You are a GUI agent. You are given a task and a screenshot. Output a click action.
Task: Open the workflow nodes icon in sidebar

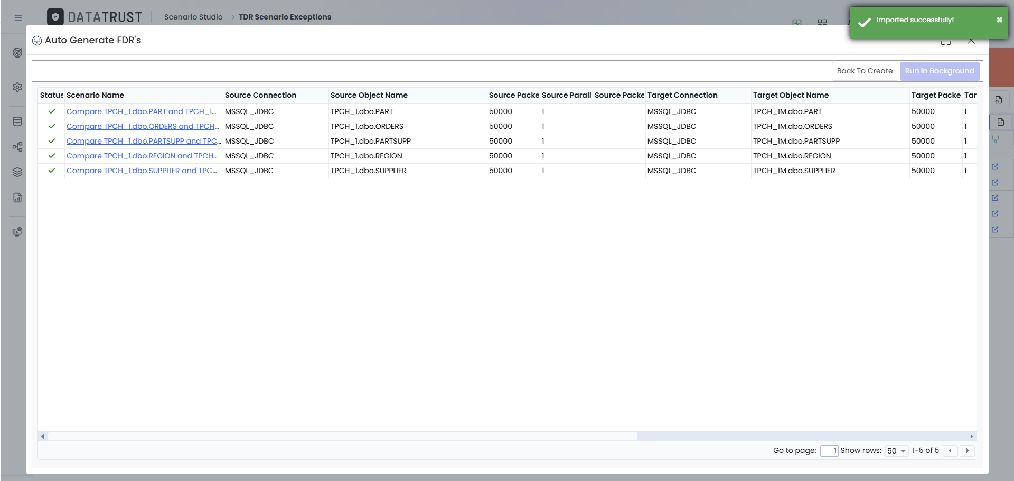tap(17, 147)
